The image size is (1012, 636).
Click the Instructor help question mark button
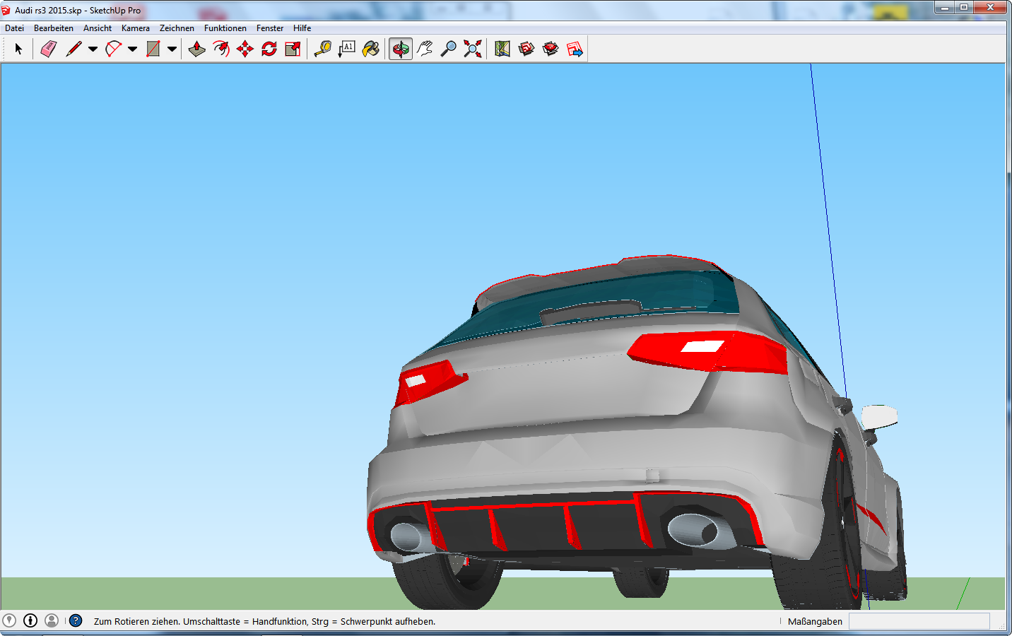76,620
